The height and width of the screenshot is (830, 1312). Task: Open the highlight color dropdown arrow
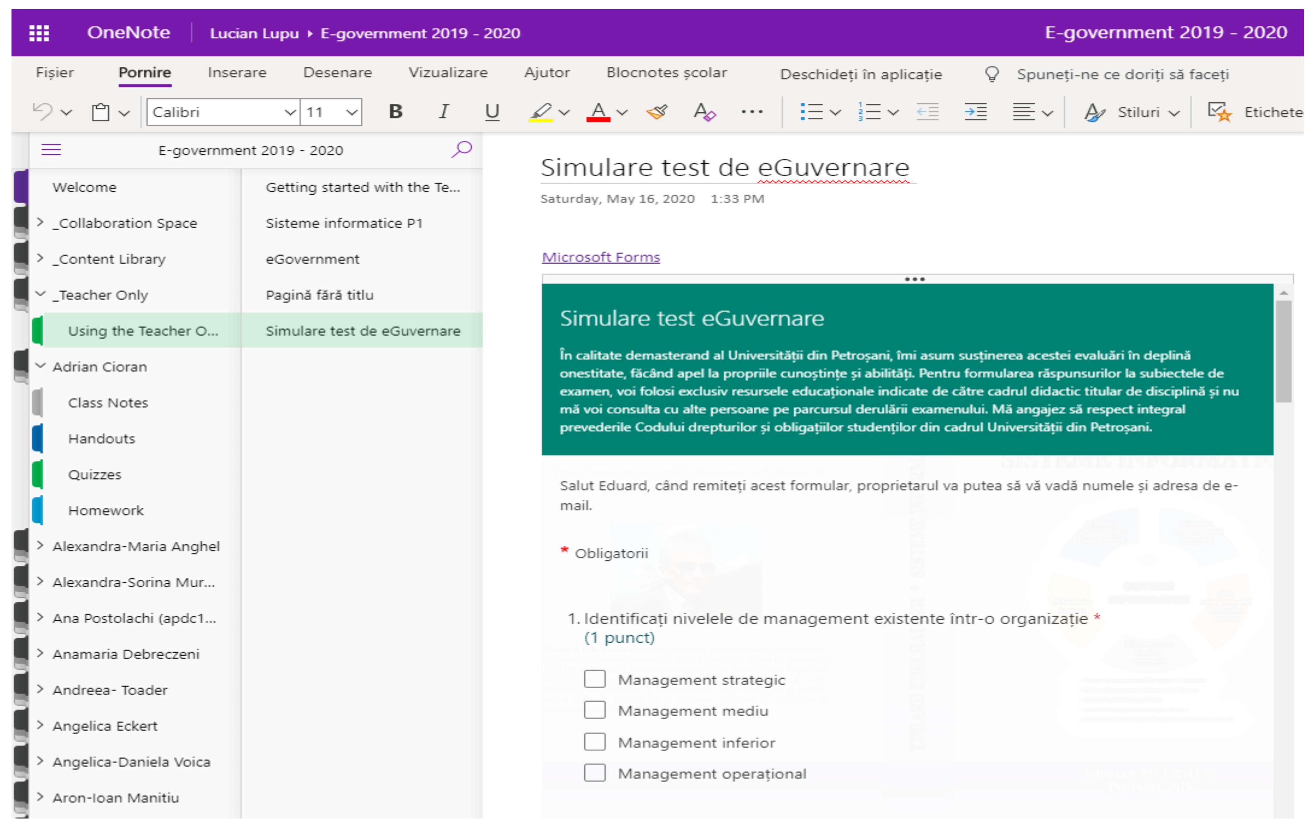click(x=564, y=113)
